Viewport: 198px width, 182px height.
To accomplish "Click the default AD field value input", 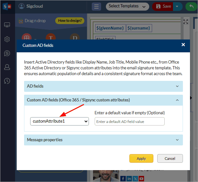I will (129, 121).
